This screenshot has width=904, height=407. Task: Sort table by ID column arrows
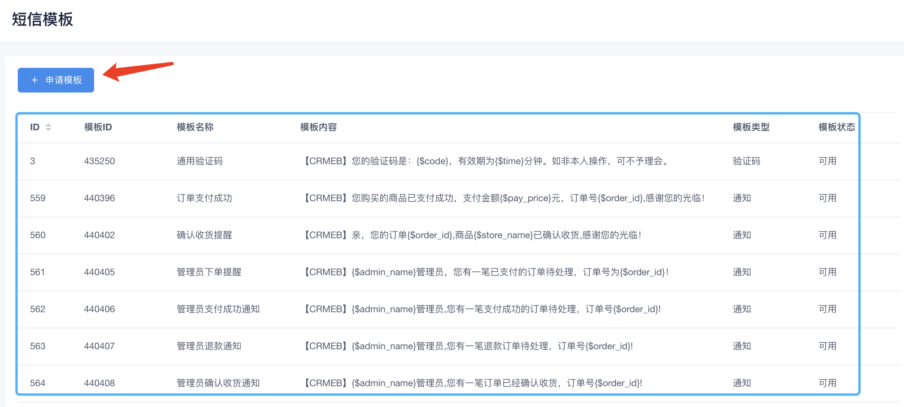click(48, 127)
